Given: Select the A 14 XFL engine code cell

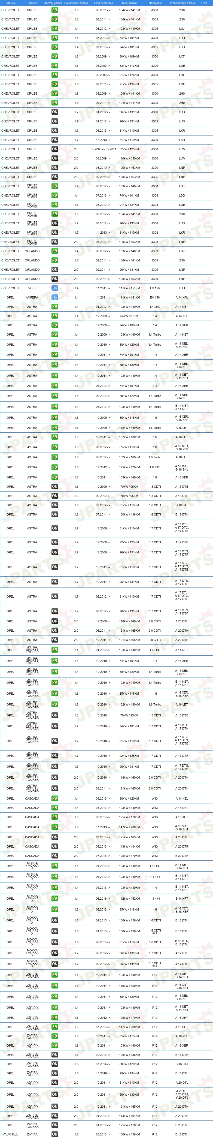Looking at the screenshot, I should pyautogui.click(x=182, y=297).
